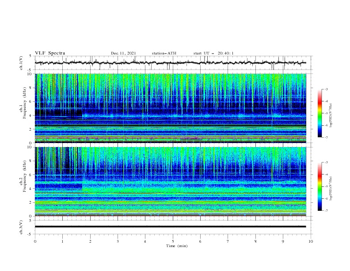The image size is (350, 271).
Task: Click the "10" minute tick on the time axis
Action: point(311,241)
